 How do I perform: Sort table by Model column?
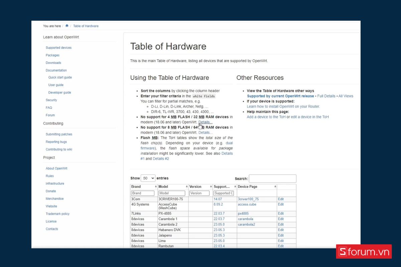[173, 187]
